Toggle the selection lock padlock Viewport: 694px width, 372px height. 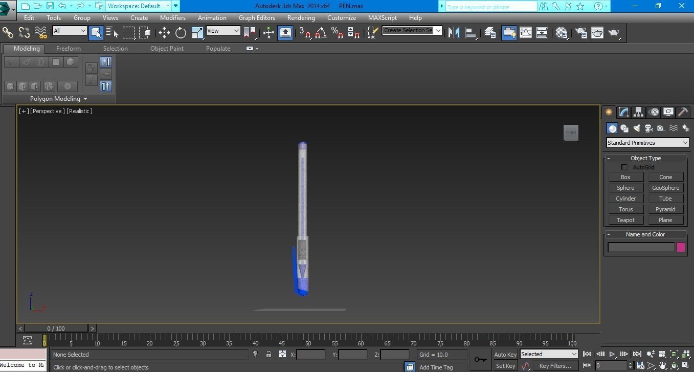point(268,354)
